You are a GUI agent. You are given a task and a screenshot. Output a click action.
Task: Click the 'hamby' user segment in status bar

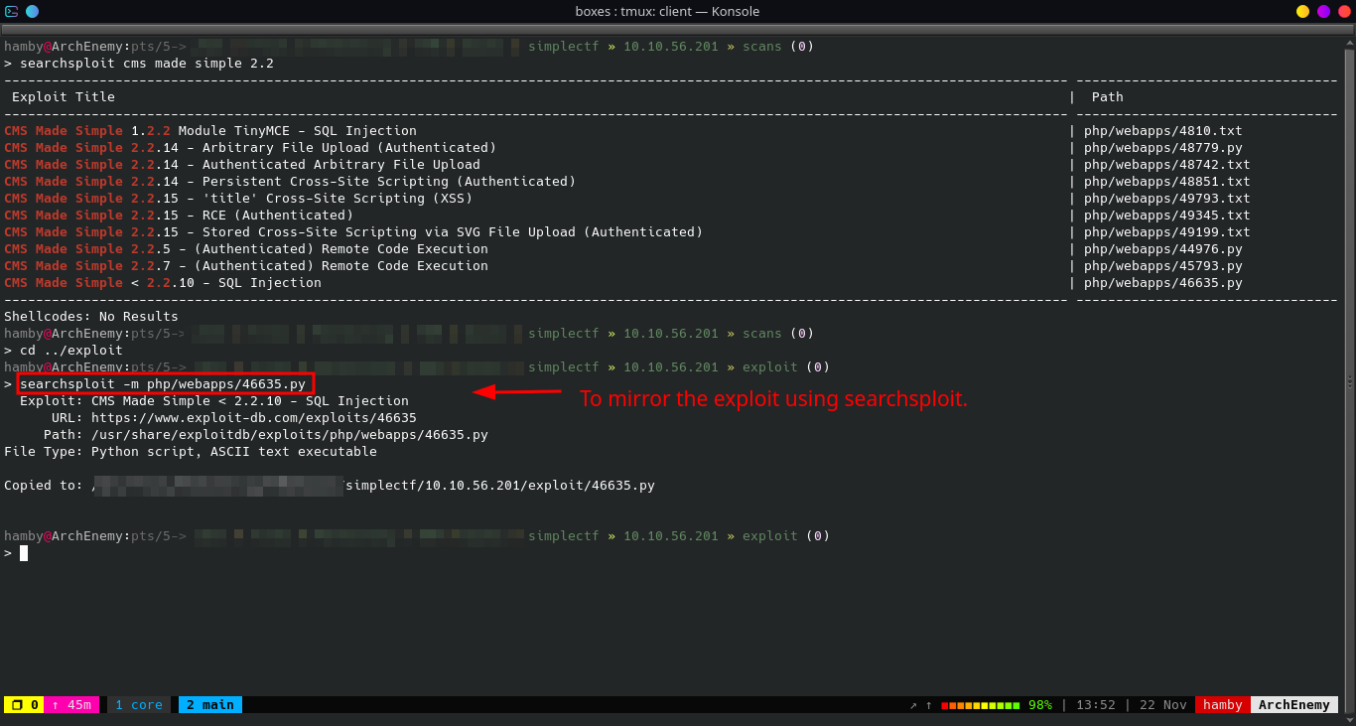1223,704
